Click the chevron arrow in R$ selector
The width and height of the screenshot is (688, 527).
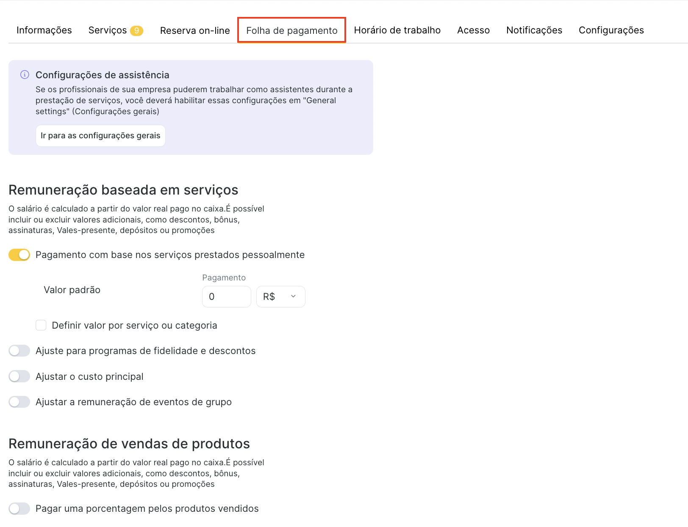click(293, 296)
